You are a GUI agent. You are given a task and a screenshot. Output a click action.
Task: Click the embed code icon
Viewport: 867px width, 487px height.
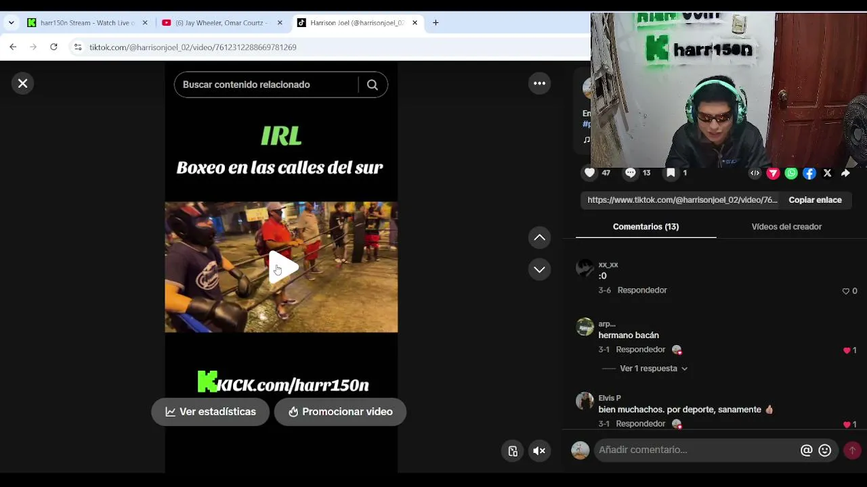click(x=755, y=173)
